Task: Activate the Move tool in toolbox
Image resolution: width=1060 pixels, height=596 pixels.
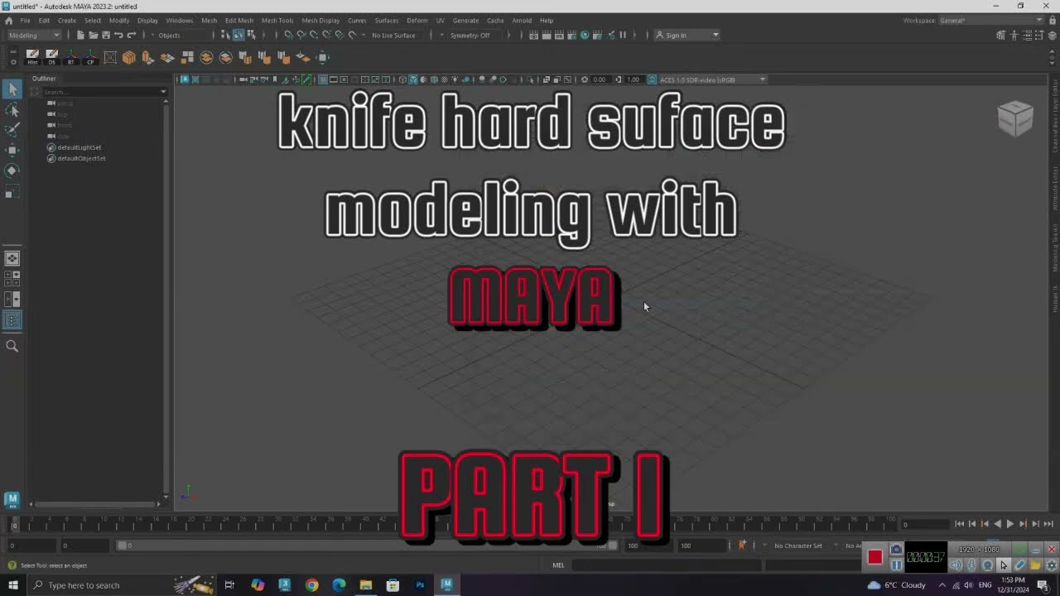Action: (12, 150)
